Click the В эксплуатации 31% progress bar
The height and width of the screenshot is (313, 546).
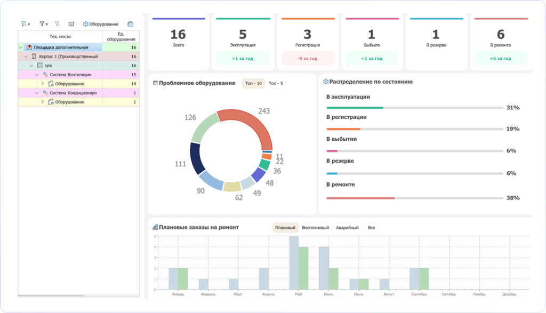point(415,108)
